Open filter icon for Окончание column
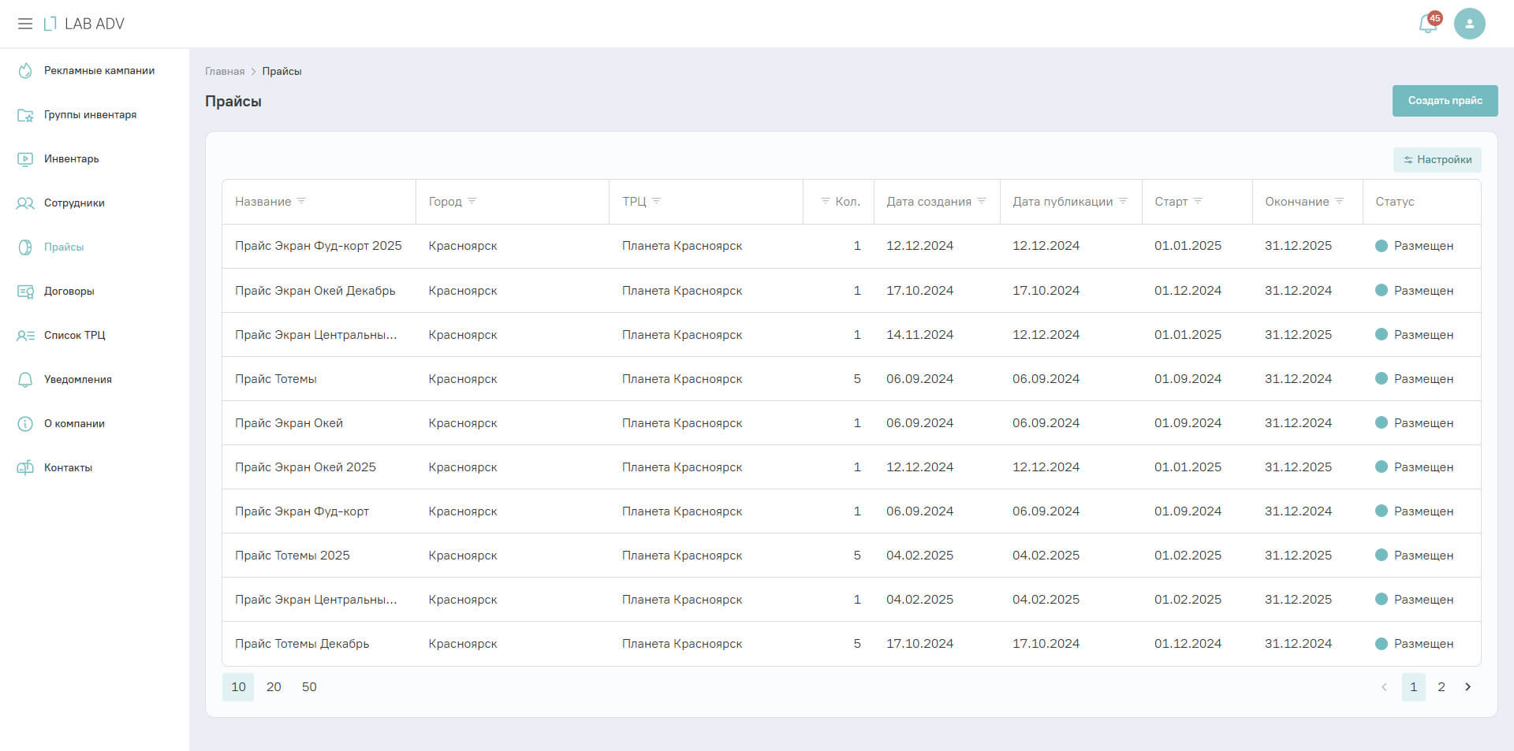 1339,202
